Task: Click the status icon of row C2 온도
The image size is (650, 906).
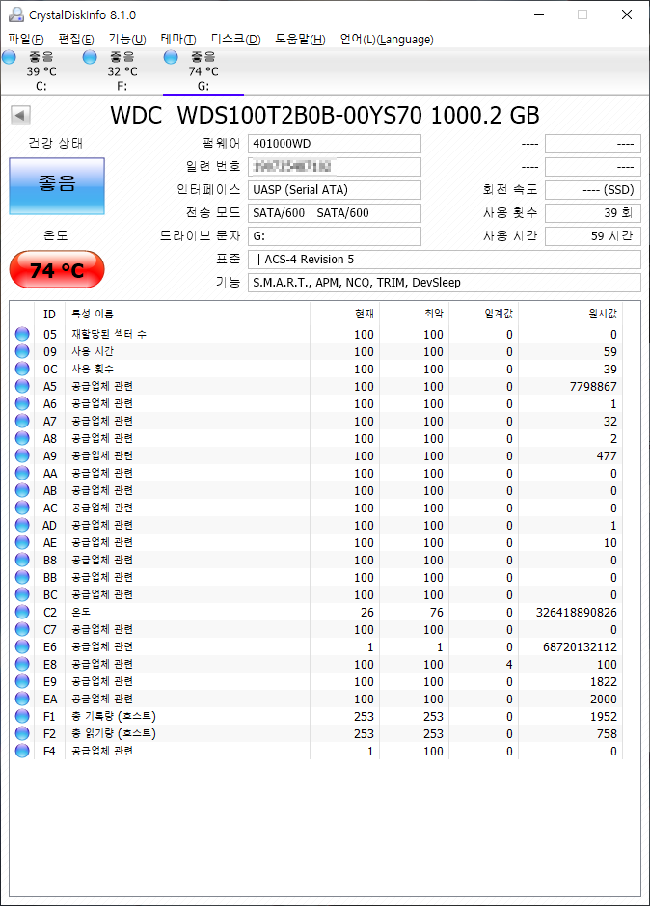Action: (22, 612)
